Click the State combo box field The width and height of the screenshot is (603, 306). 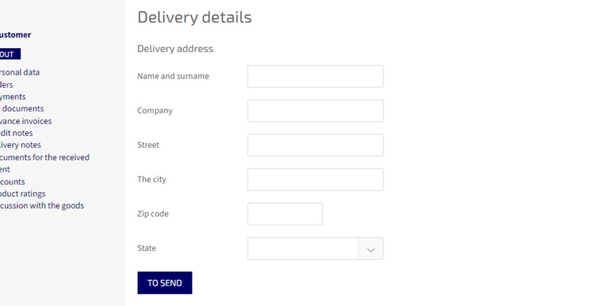pos(316,248)
